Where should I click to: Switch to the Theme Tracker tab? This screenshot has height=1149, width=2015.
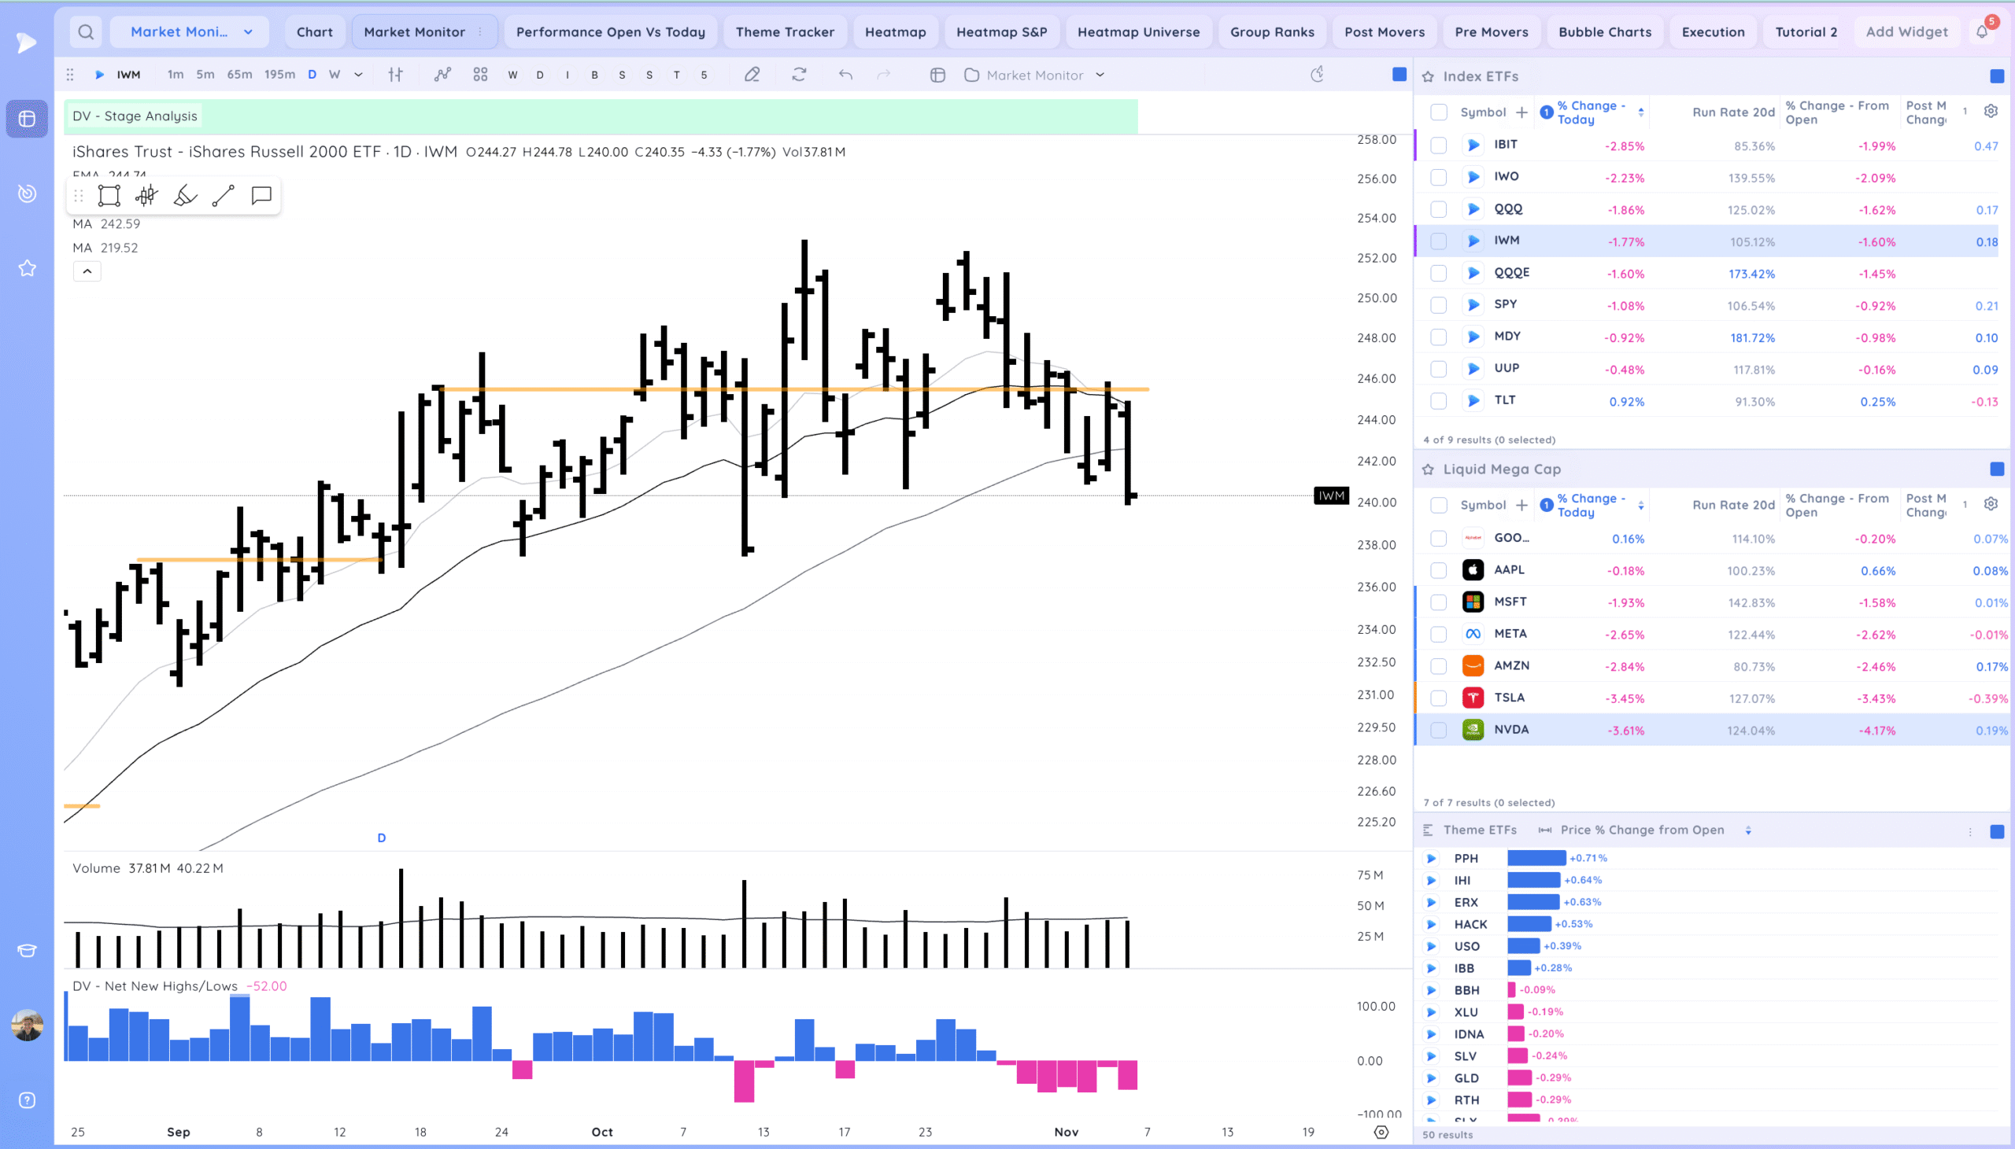click(784, 31)
